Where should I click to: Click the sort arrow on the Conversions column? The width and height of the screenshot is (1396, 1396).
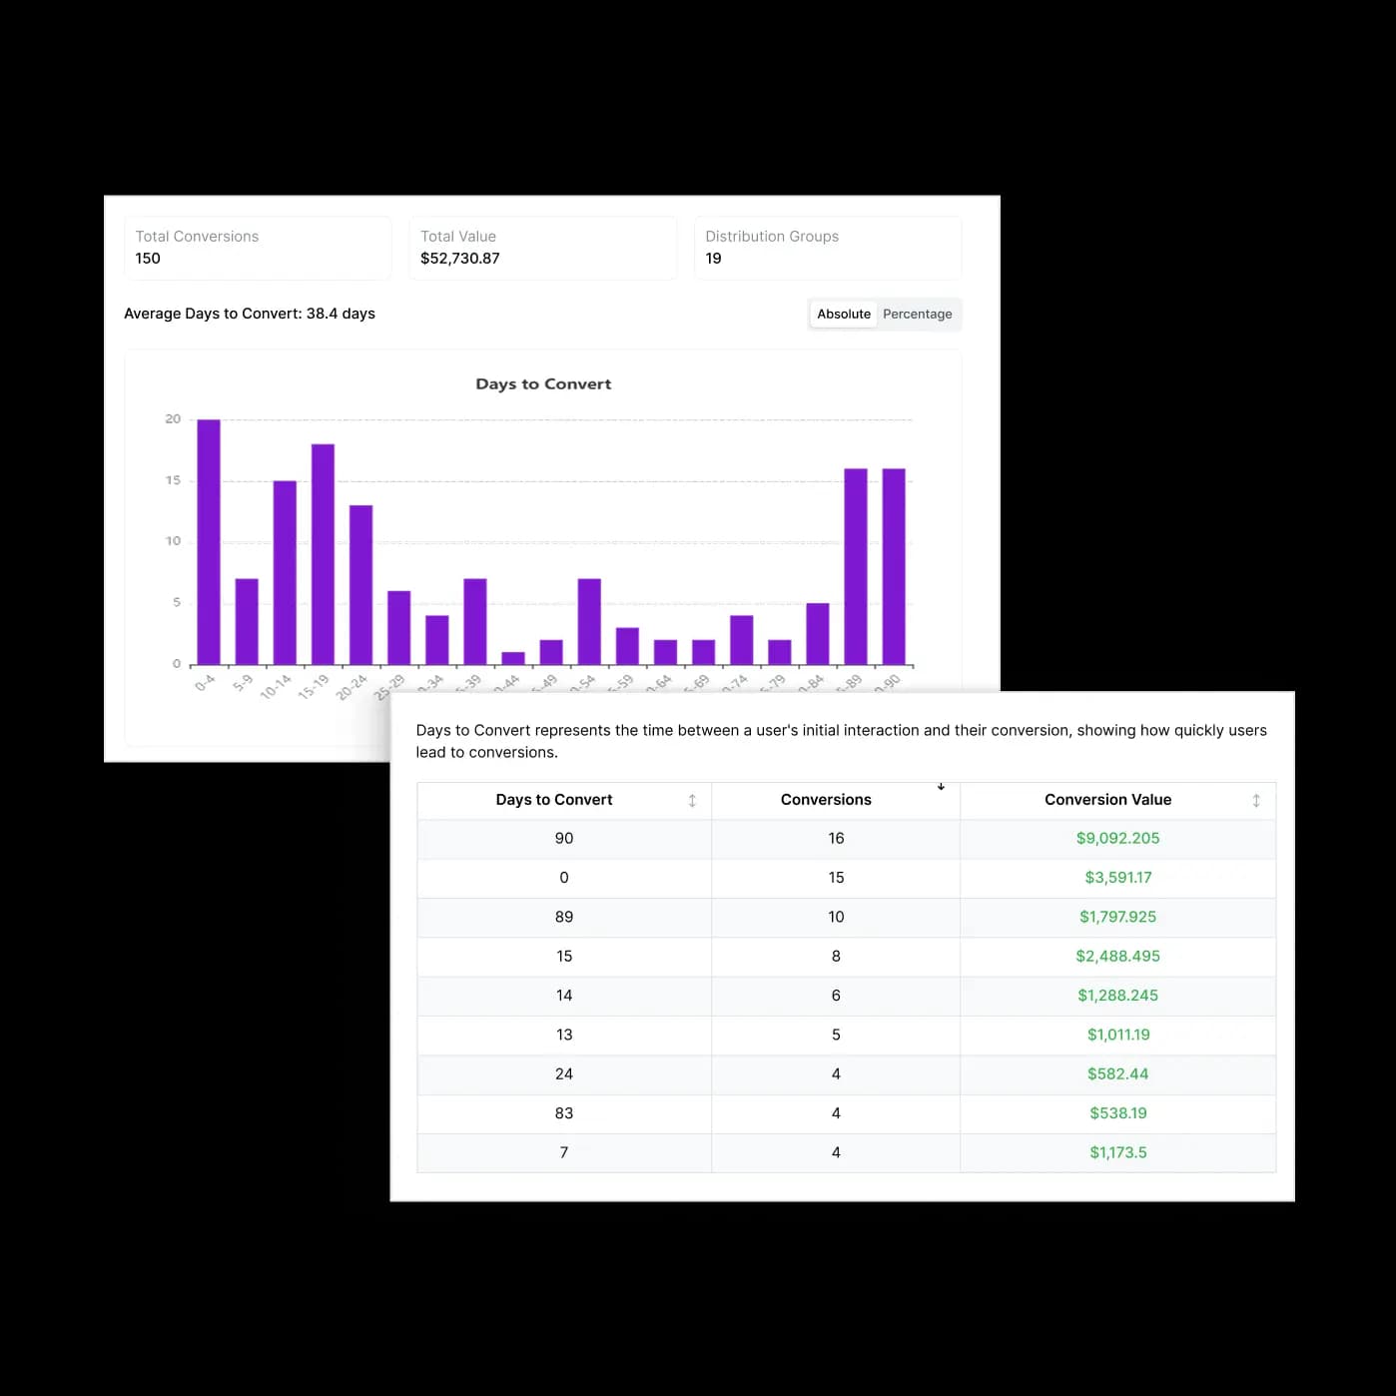(941, 788)
